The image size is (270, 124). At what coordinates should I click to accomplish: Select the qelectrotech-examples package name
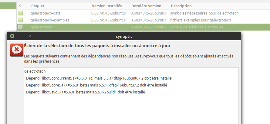click(x=50, y=20)
